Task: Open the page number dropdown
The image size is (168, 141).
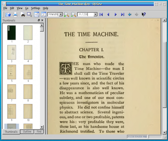Action: 95,14
